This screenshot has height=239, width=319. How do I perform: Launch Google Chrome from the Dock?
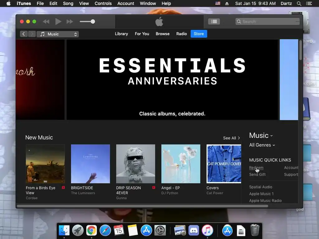pos(91,231)
